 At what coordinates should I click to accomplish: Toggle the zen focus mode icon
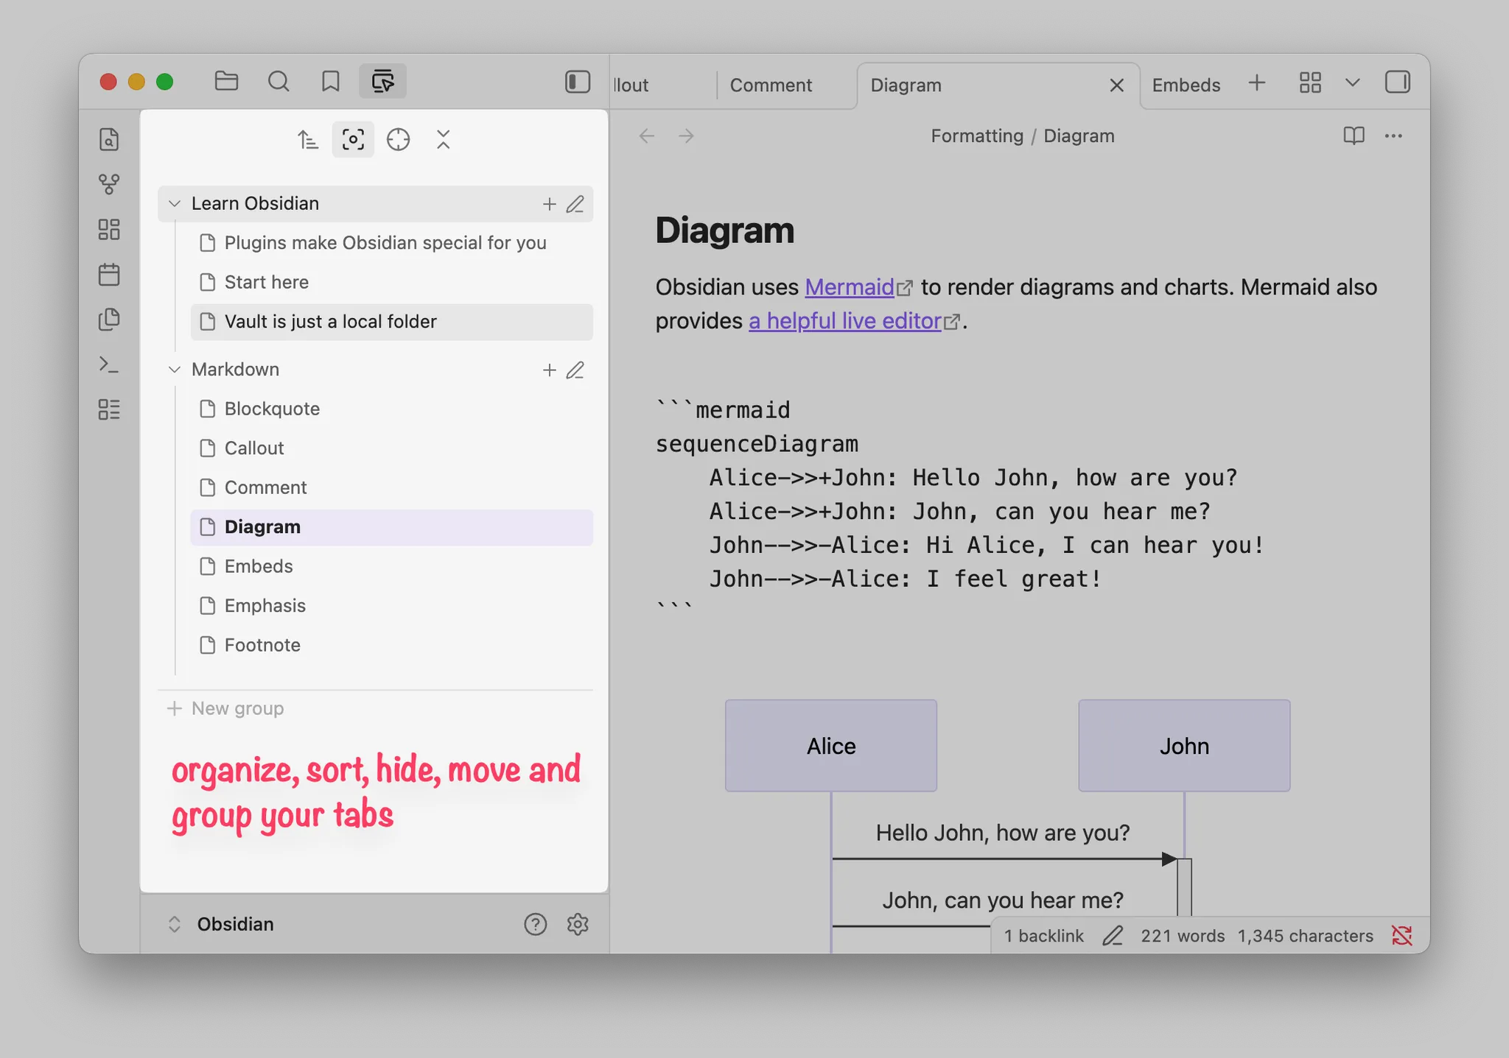[353, 139]
